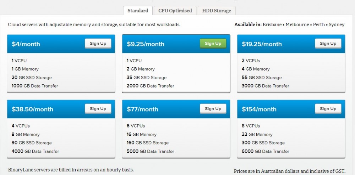This screenshot has width=355, height=175.
Task: Select the $9.25/month price heading
Action: click(146, 44)
